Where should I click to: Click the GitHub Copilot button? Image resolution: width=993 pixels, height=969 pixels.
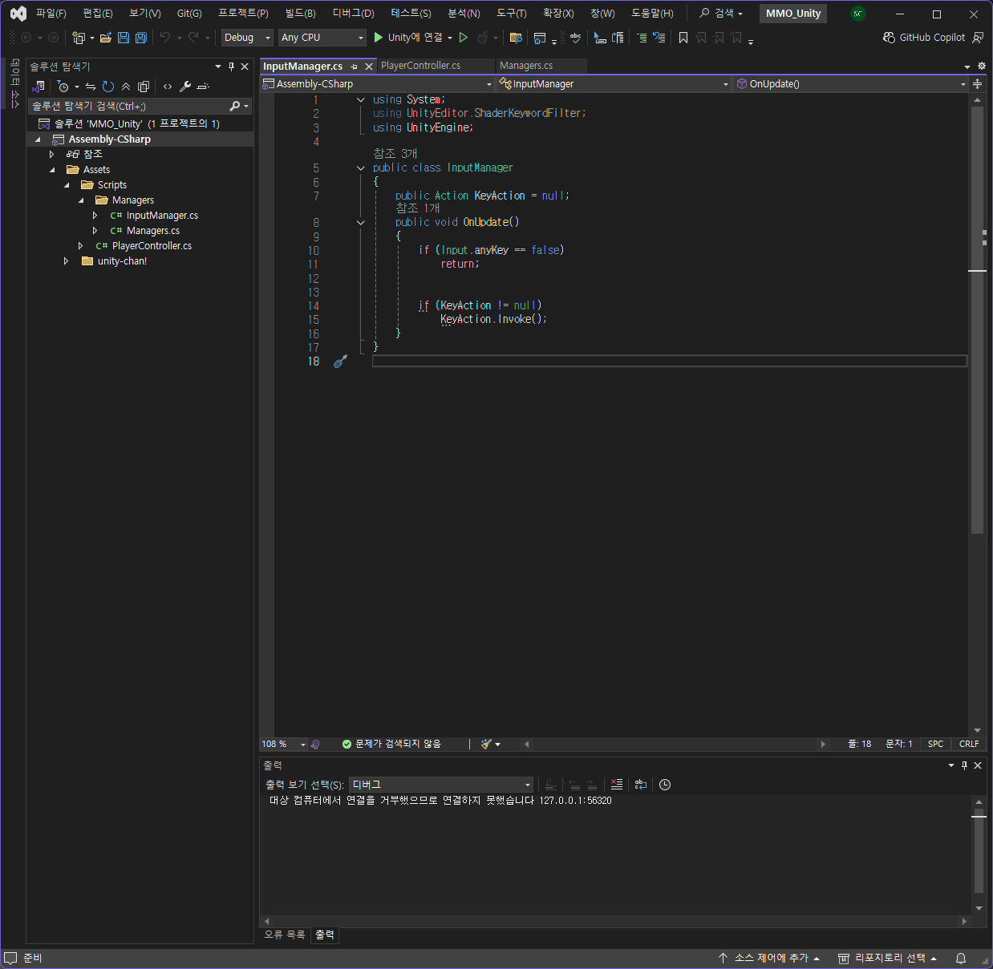[x=924, y=38]
